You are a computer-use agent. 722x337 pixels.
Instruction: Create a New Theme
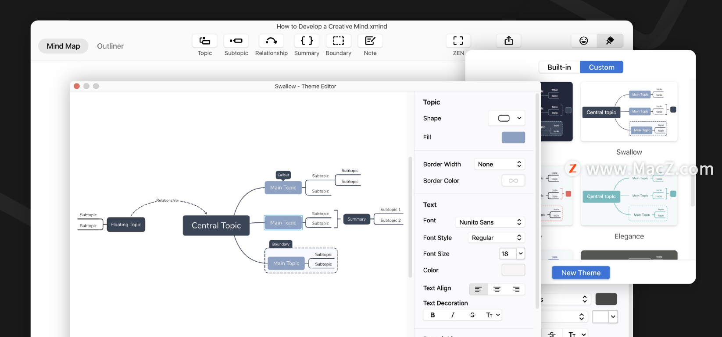[581, 273]
